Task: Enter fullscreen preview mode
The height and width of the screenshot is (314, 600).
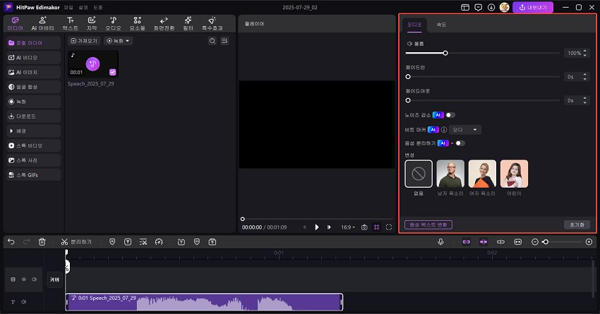Action: click(389, 227)
